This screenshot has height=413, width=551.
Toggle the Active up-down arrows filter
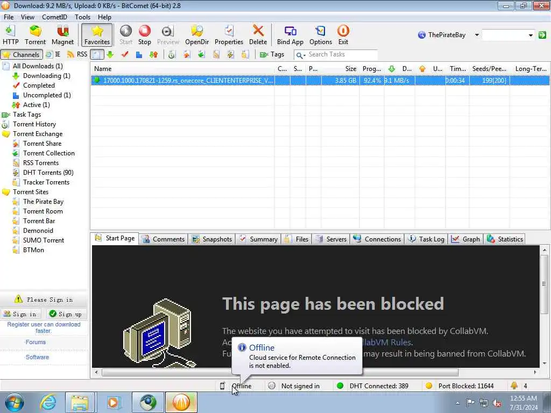(153, 54)
